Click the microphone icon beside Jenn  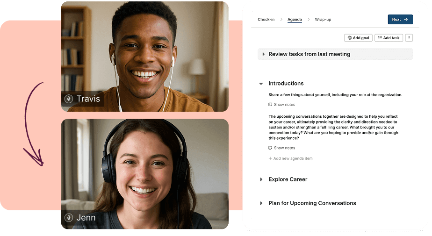point(69,217)
